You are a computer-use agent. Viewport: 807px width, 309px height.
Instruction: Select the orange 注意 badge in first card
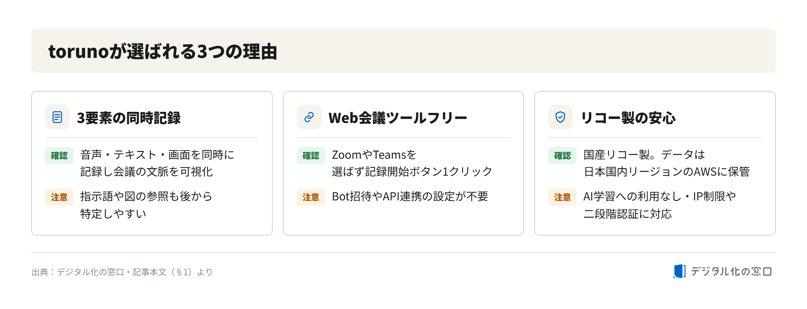(x=59, y=197)
